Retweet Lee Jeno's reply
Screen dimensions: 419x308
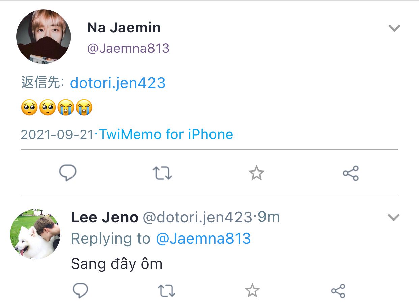pos(167,291)
